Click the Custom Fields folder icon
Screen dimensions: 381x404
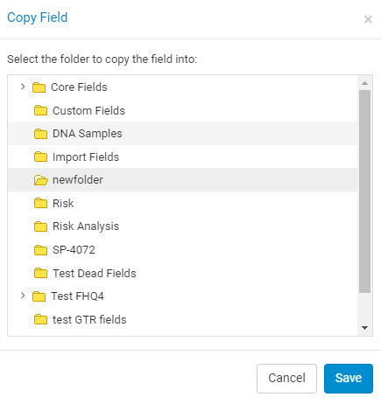coord(40,110)
